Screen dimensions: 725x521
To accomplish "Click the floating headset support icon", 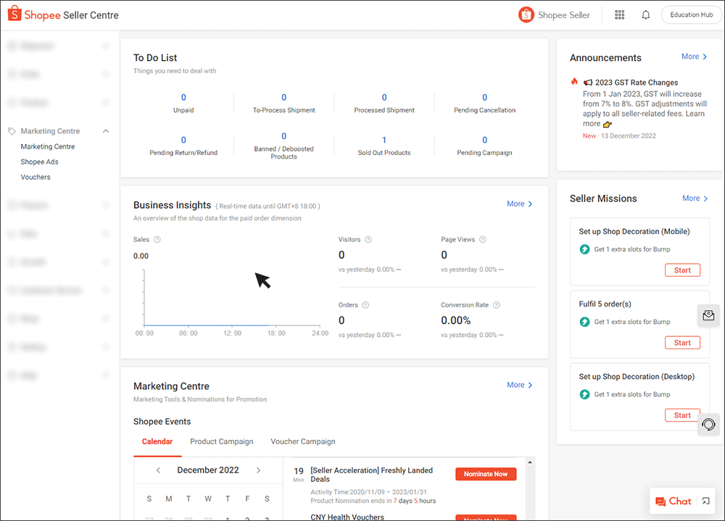I will coord(708,424).
